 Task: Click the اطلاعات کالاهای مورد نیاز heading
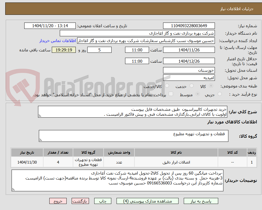[x=232, y=122]
